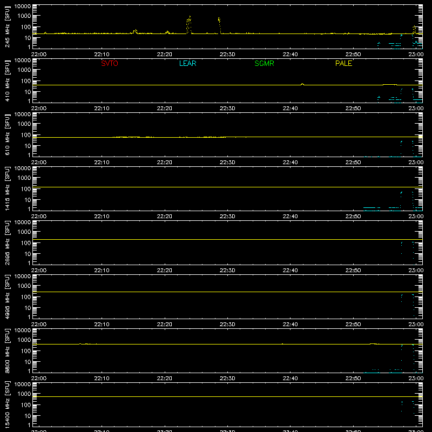Click the 1000 tick value on the 410 MHz axis
This screenshot has height=432, width=432.
[24, 70]
